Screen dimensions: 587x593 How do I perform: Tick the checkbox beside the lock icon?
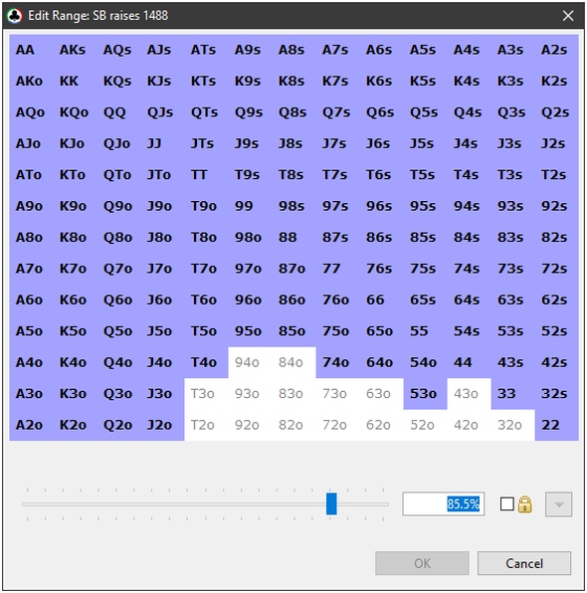click(x=506, y=504)
